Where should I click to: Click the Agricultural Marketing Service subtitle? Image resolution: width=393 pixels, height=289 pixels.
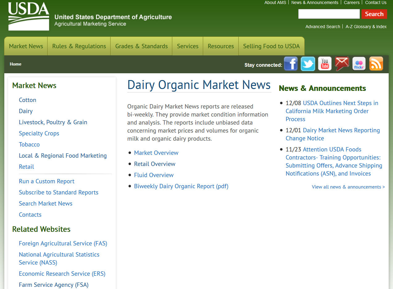[90, 24]
